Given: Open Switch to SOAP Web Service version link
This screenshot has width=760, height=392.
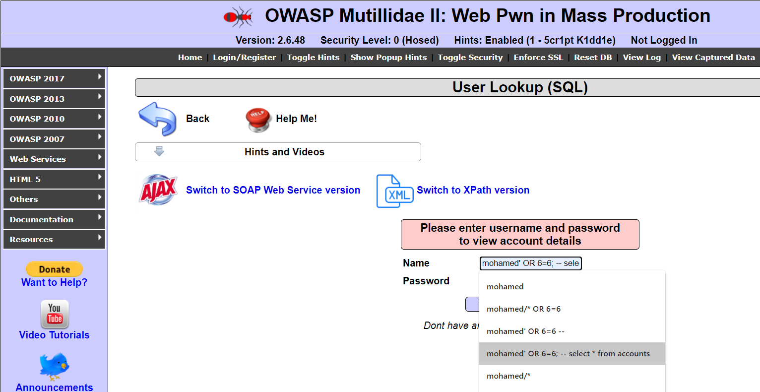Looking at the screenshot, I should click(x=273, y=190).
